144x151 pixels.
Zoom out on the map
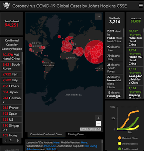[x=99, y=123]
